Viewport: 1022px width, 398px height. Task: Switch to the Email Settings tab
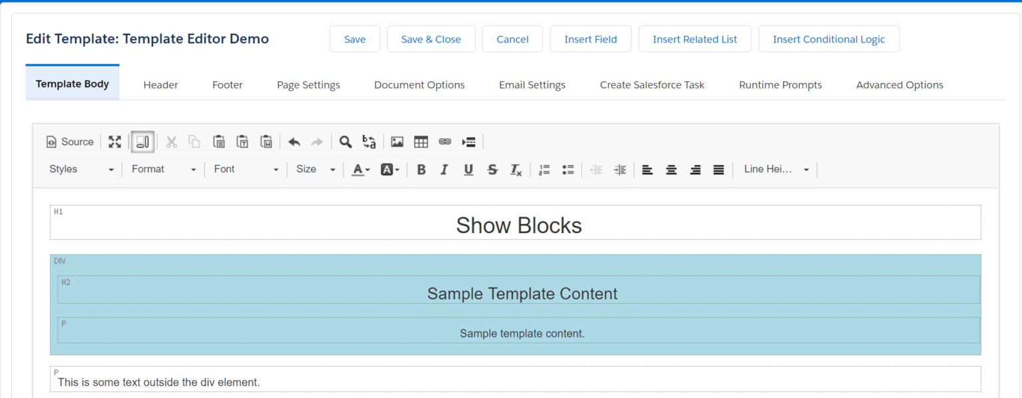coord(532,84)
